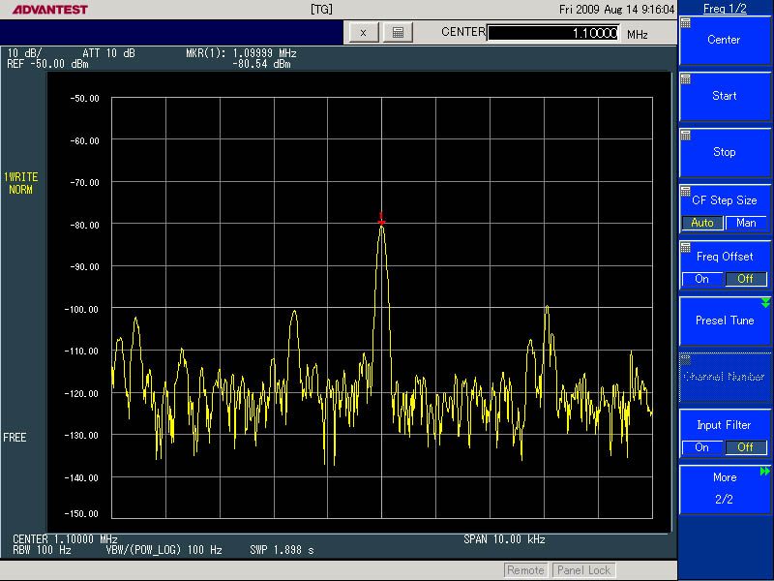Image resolution: width=774 pixels, height=581 pixels.
Task: Switch Freq Offset to Off
Action: tap(746, 279)
